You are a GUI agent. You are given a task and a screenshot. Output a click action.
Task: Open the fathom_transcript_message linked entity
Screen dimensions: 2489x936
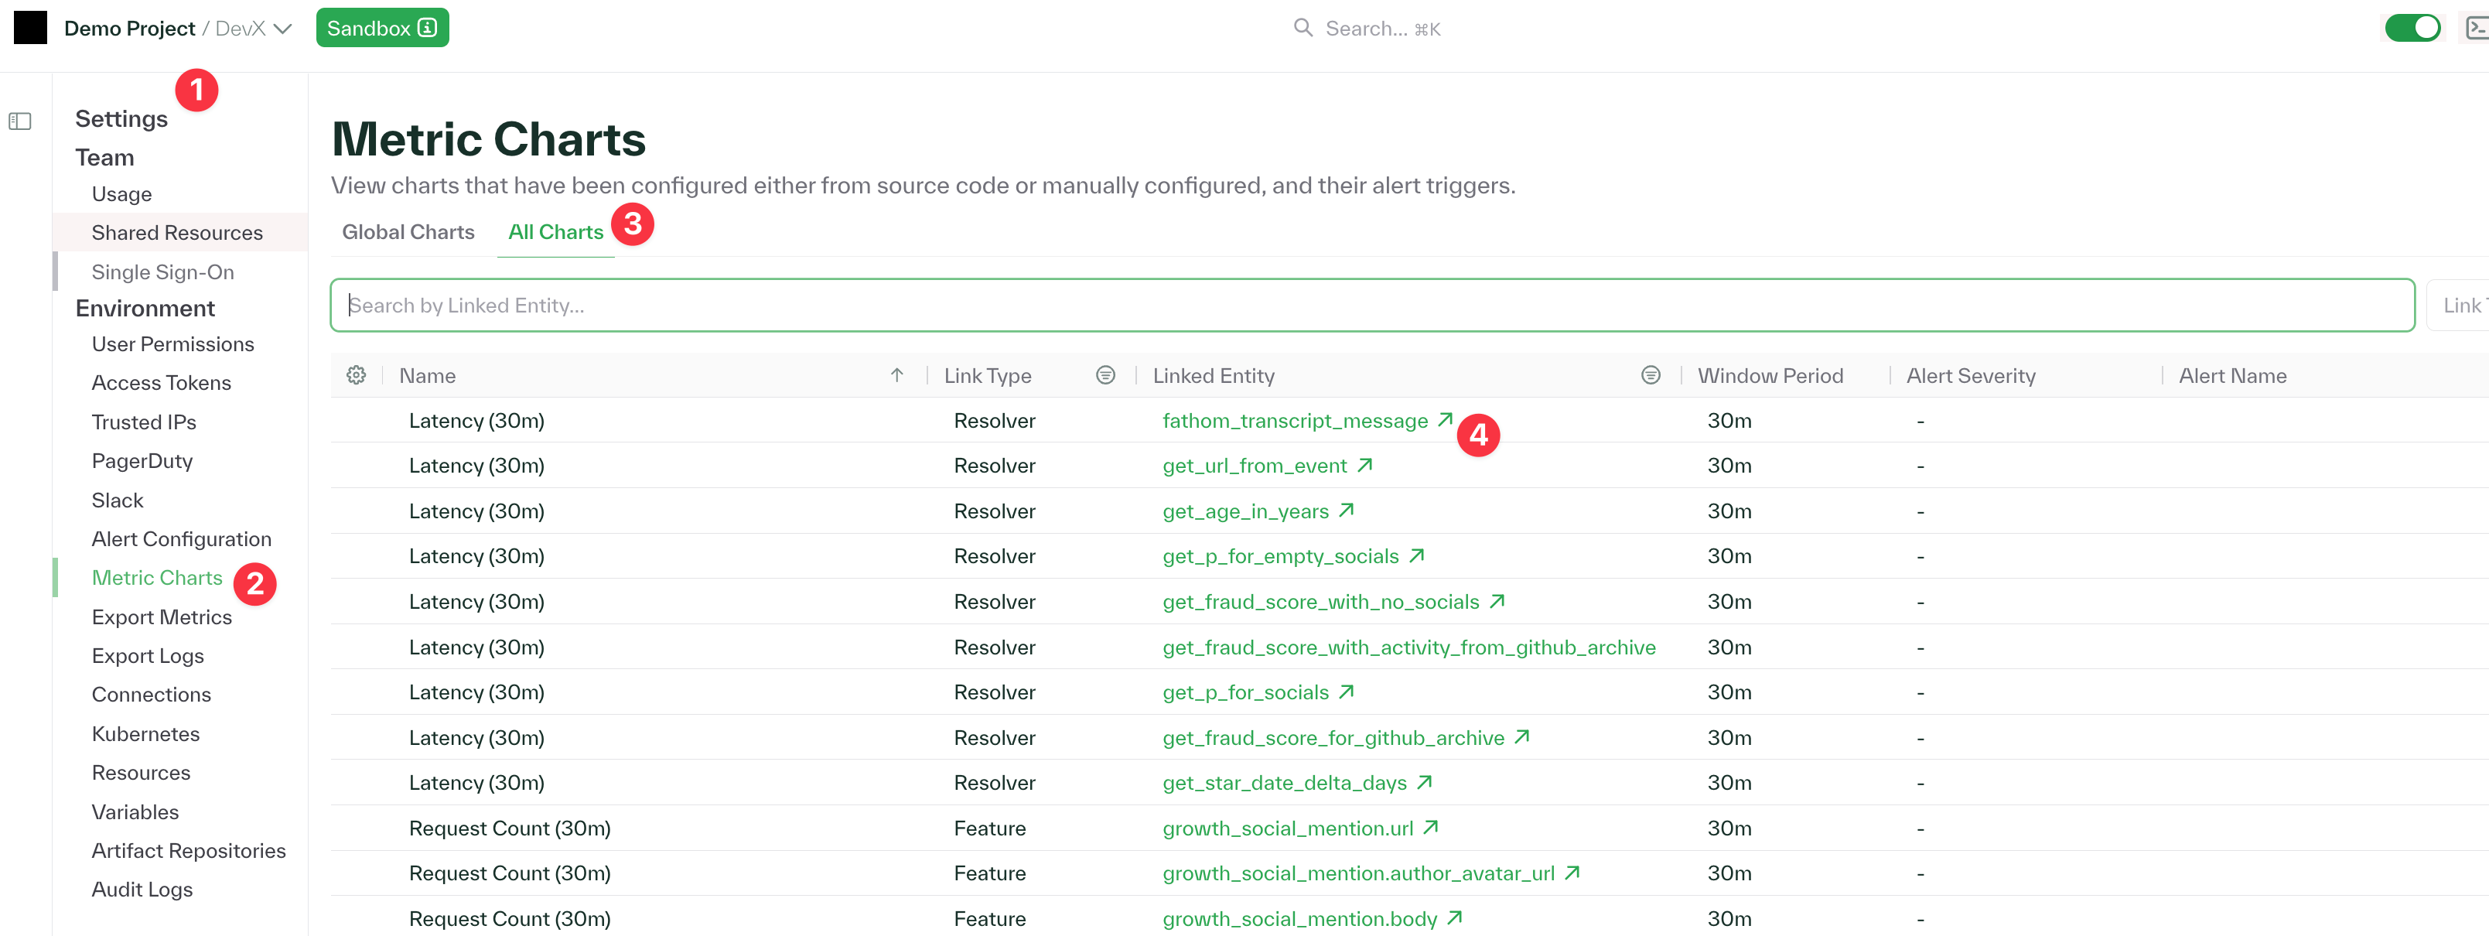click(1294, 421)
